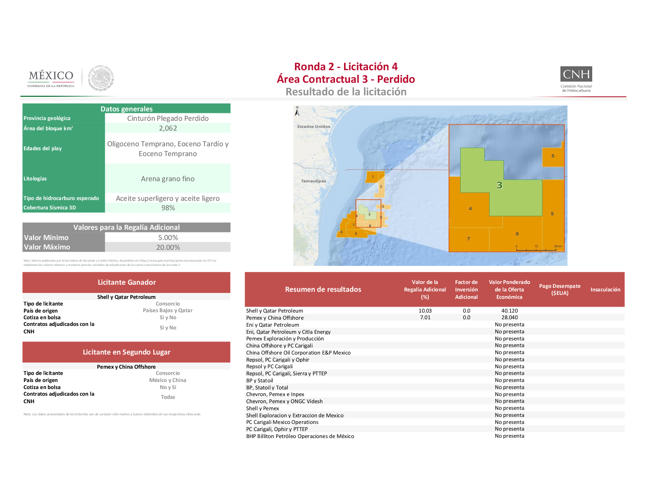This screenshot has height=500, width=648.
Task: Click 'Pemex y China Offshore' results row
Action: (x=435, y=318)
